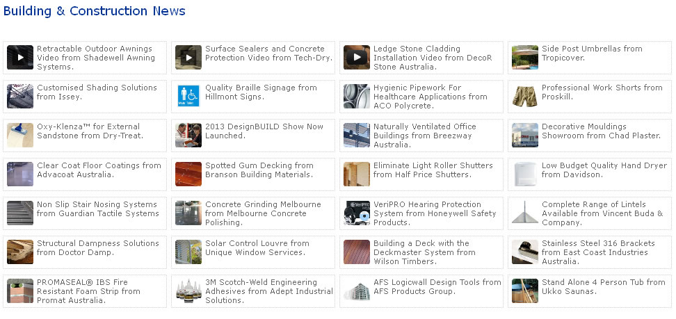Click the Concrete Grinding Melbourne thumbnail
The width and height of the screenshot is (676, 319).
[188, 213]
